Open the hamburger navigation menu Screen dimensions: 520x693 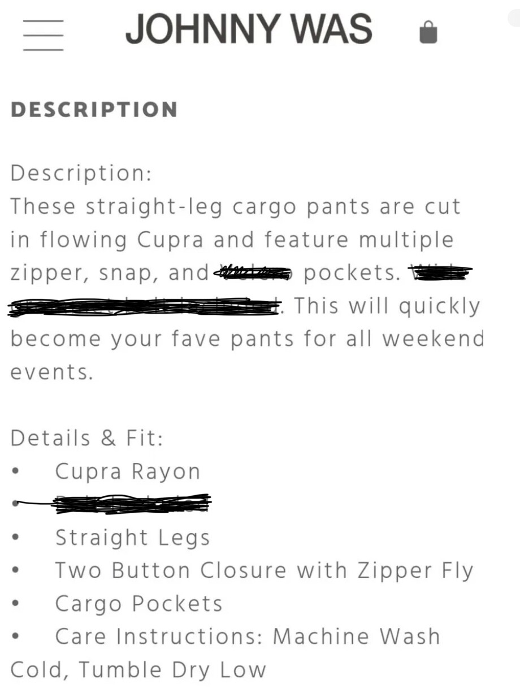43,35
